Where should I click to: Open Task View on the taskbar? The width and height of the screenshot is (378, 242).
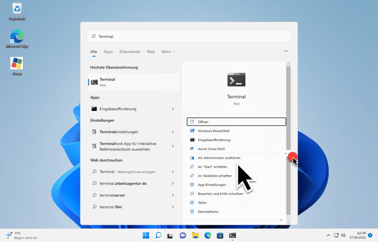pos(170,235)
